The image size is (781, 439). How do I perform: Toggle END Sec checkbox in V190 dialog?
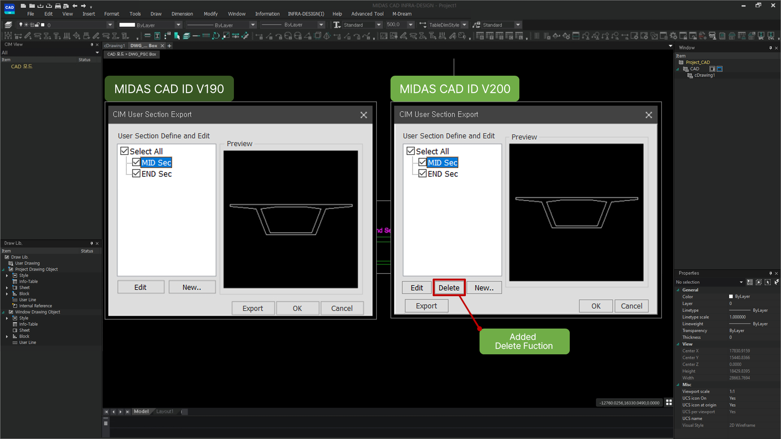(x=136, y=173)
